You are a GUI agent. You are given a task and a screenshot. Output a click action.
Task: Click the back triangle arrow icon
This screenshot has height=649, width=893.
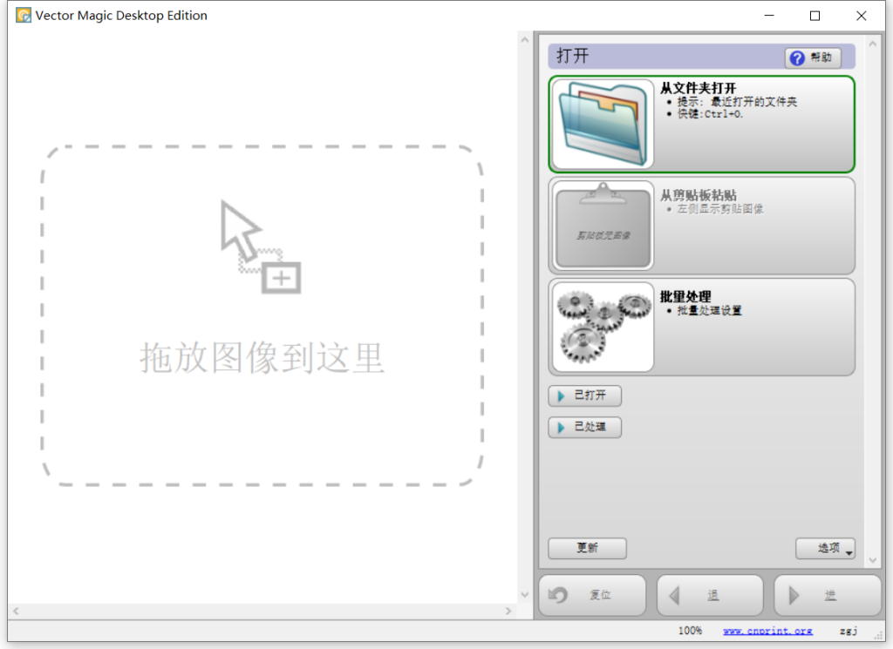pyautogui.click(x=673, y=596)
